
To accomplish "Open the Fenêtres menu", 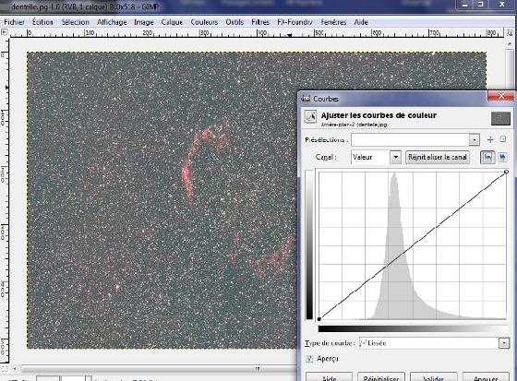I will click(333, 22).
